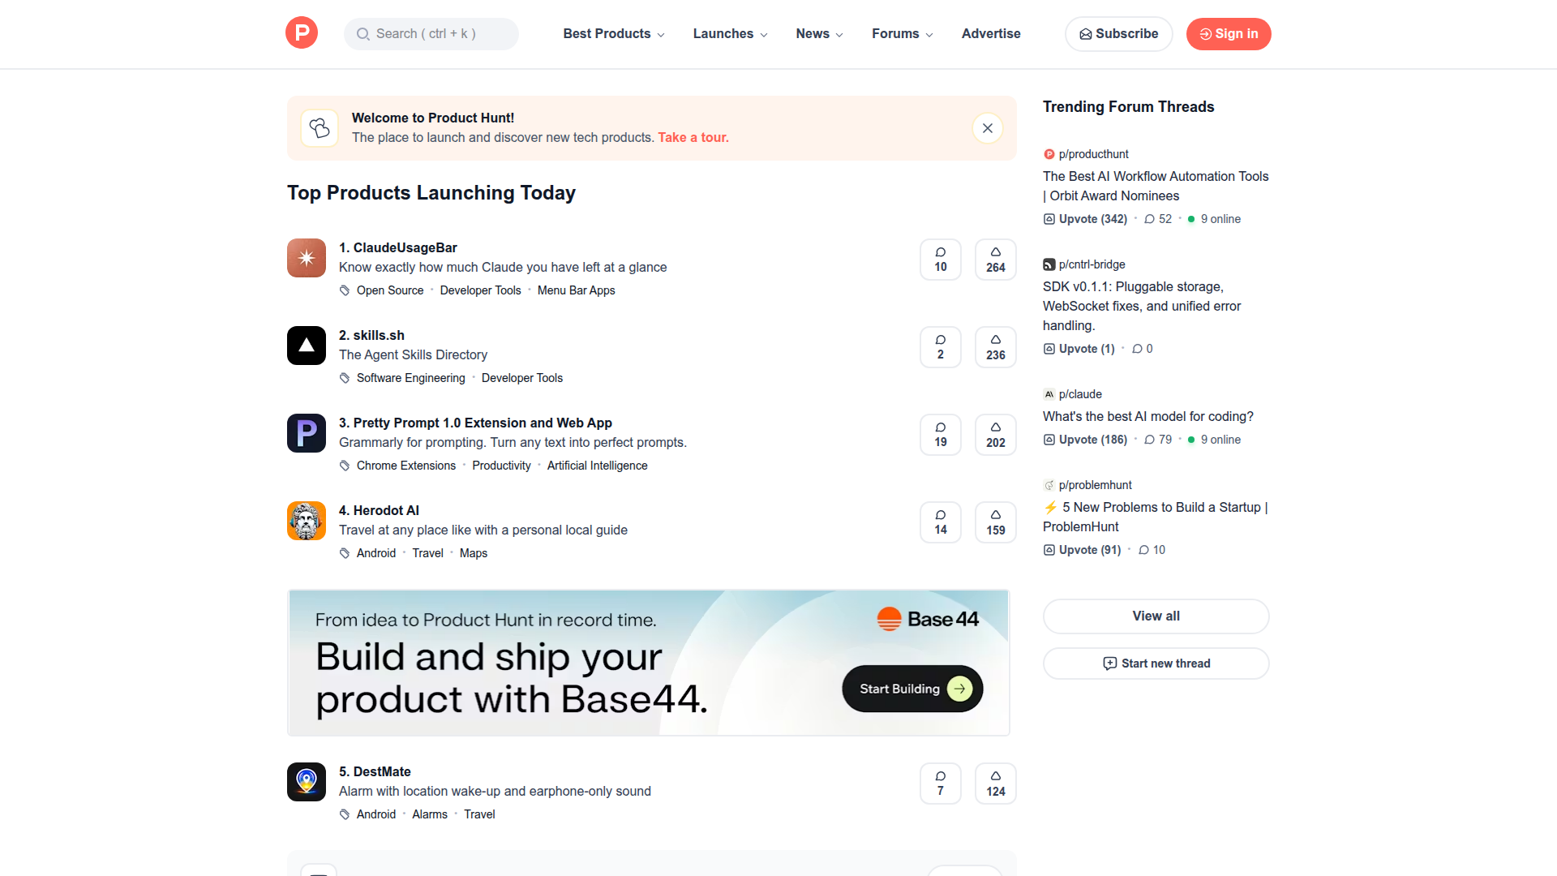Click the Product Hunt logo
Screen dimensions: 1557x876
point(301,33)
